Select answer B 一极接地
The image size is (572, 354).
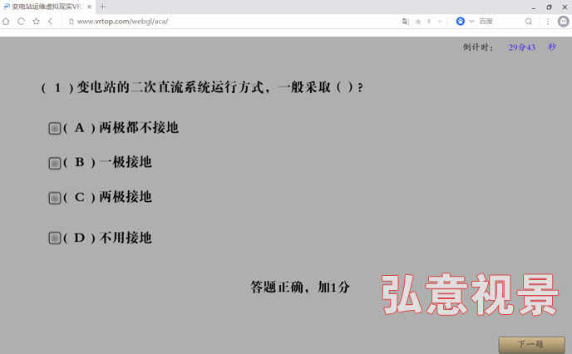[55, 164]
